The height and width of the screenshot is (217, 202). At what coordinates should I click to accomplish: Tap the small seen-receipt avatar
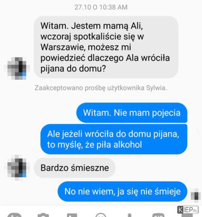point(196,195)
